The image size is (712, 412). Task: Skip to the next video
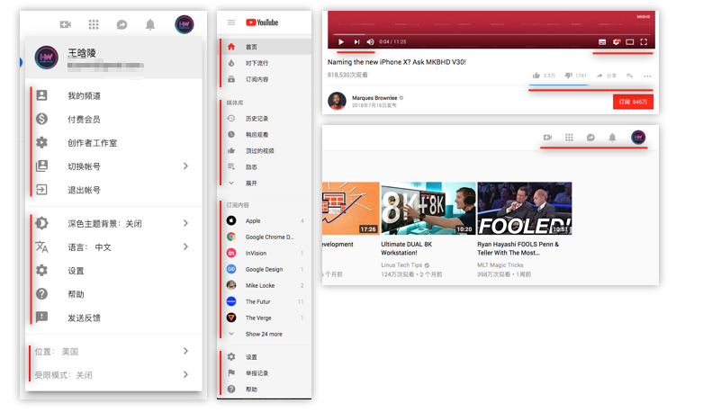coord(357,41)
